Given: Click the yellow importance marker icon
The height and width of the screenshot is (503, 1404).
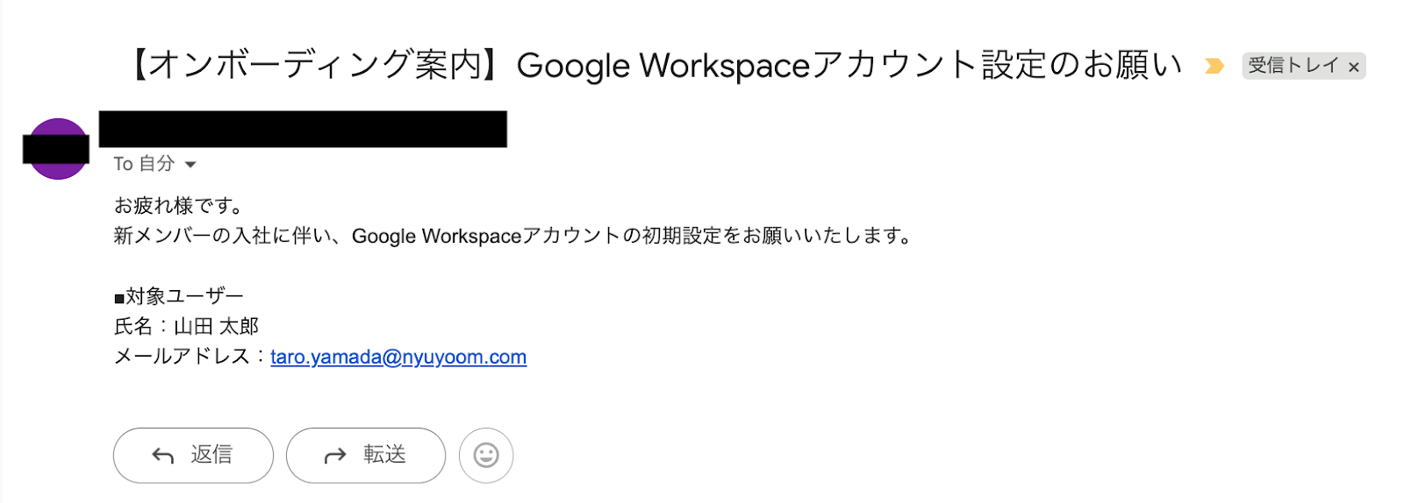Looking at the screenshot, I should pos(1214,66).
